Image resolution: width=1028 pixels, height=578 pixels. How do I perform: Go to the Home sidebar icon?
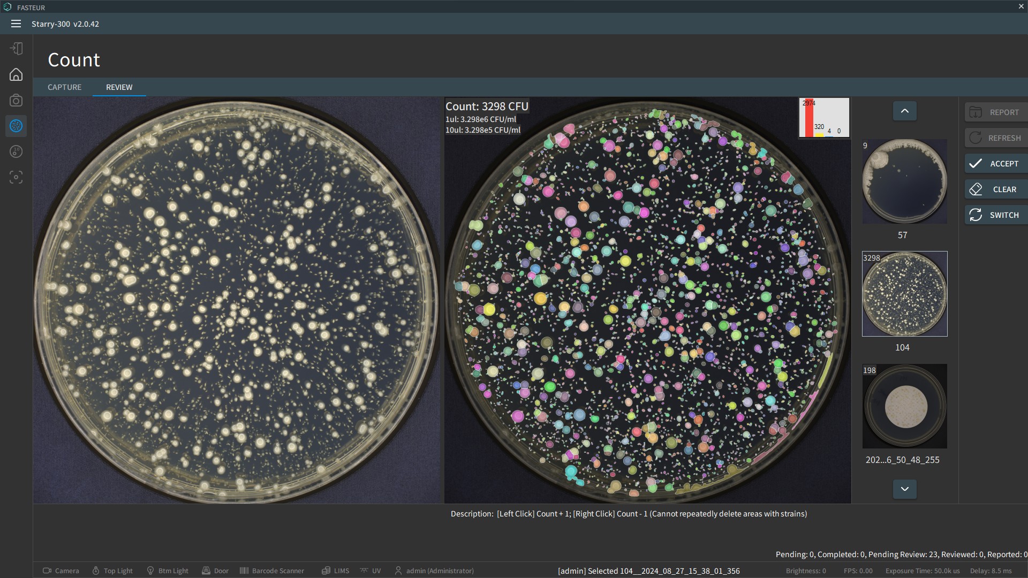pyautogui.click(x=16, y=74)
